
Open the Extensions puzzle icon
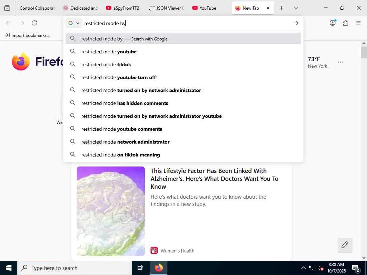point(345,23)
